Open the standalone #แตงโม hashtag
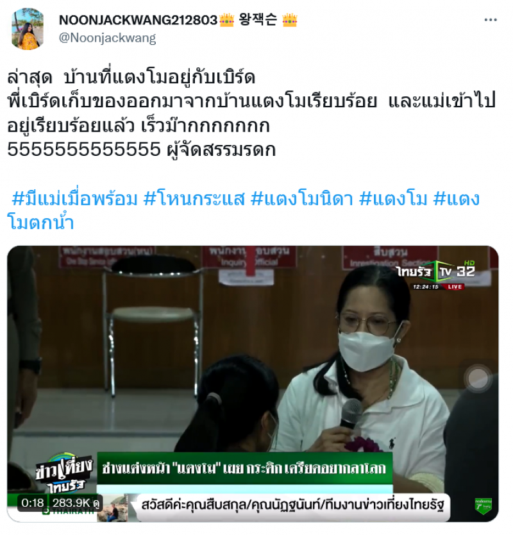Image resolution: width=513 pixels, height=535 pixels. pos(393,199)
